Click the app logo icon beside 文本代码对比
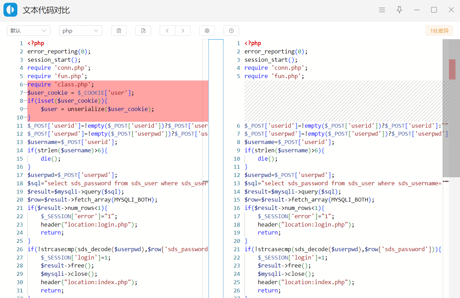The height and width of the screenshot is (298, 460). click(10, 10)
